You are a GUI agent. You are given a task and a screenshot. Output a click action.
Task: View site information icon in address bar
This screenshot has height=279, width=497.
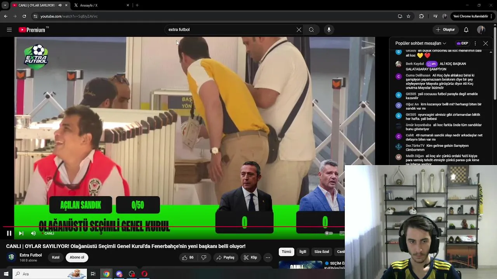pos(35,16)
